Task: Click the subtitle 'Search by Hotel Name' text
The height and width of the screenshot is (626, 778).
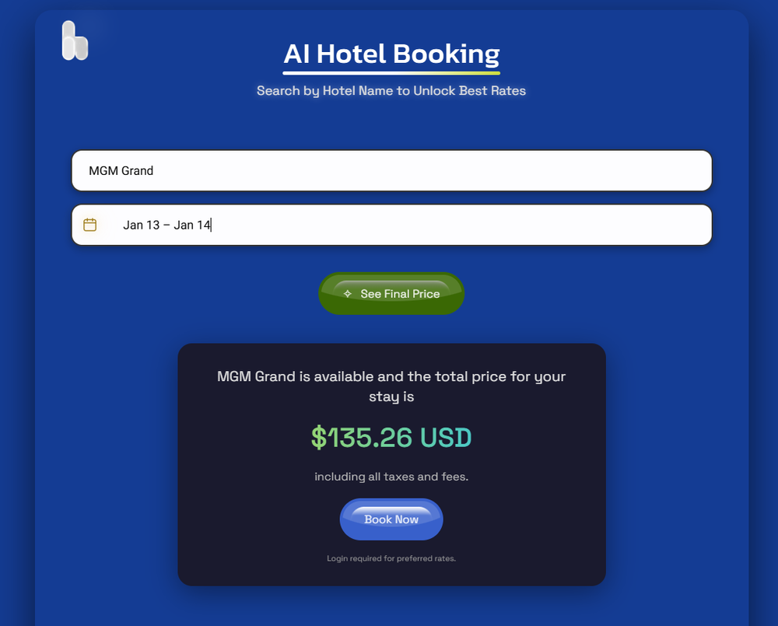Action: coord(391,91)
